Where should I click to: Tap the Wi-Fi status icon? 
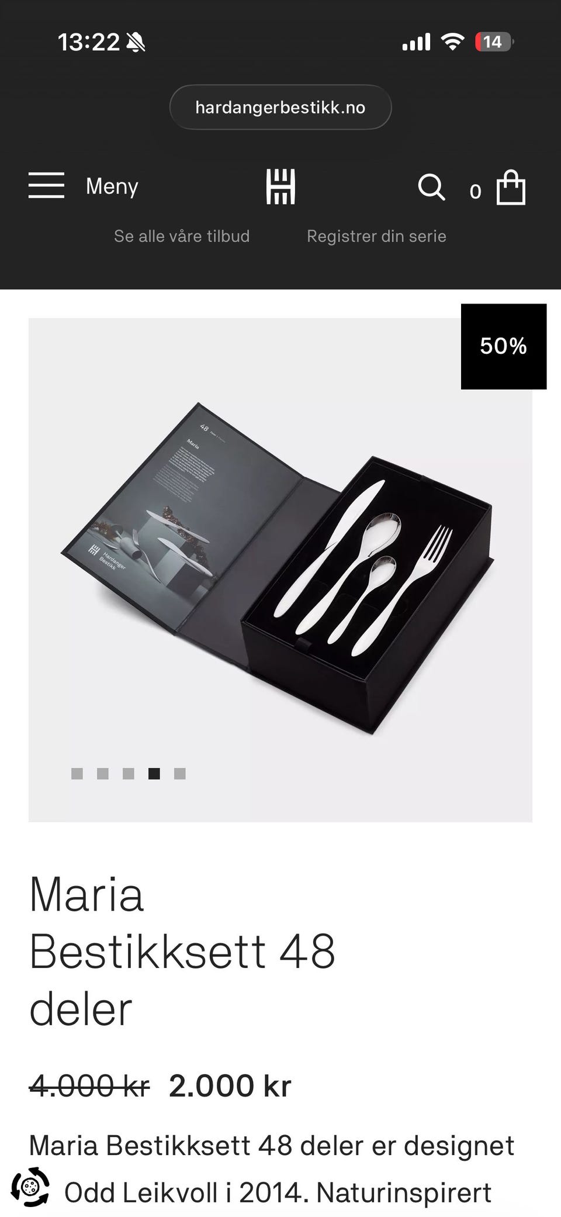(452, 42)
